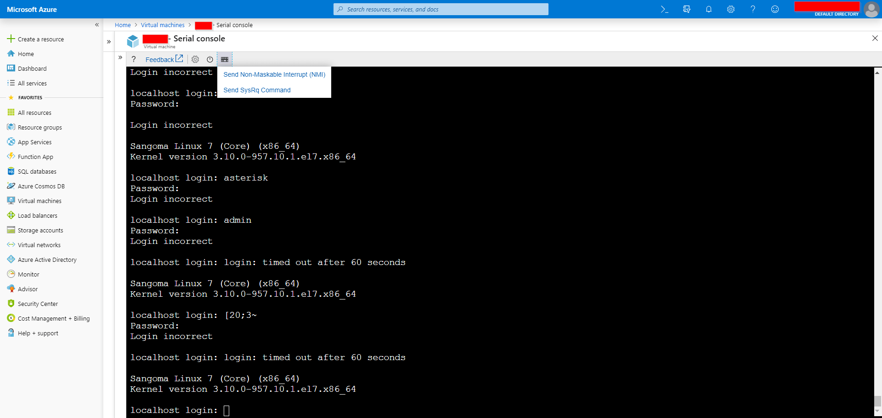
Task: Click the serial console power restart icon
Action: pos(210,59)
